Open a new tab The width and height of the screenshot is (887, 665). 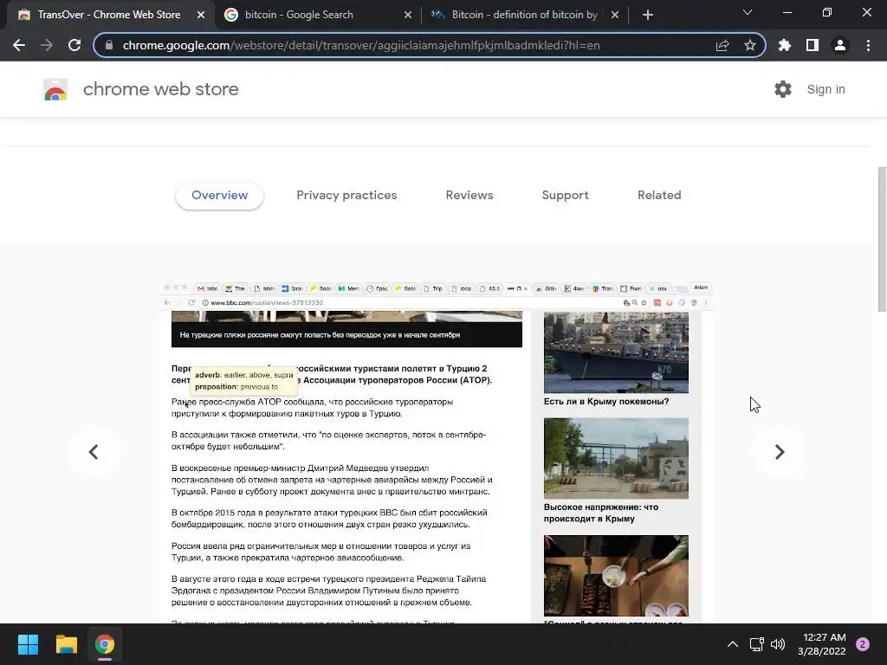(x=648, y=15)
